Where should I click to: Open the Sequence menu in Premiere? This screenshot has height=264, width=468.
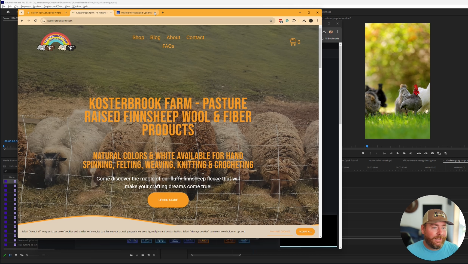click(x=26, y=7)
